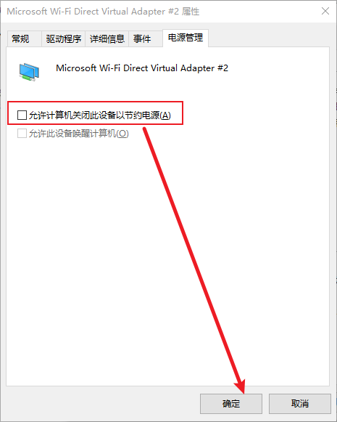Screen dimensions: 337x422
Task: Open the 驱动程序 tab
Action: pos(63,38)
